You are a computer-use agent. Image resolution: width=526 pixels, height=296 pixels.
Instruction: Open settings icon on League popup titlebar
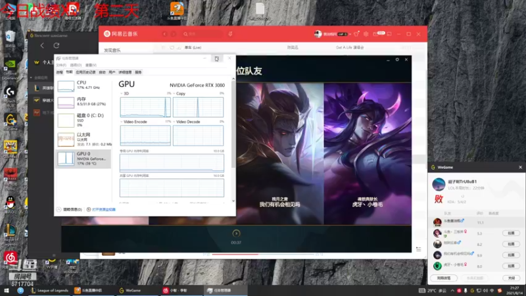(x=397, y=59)
